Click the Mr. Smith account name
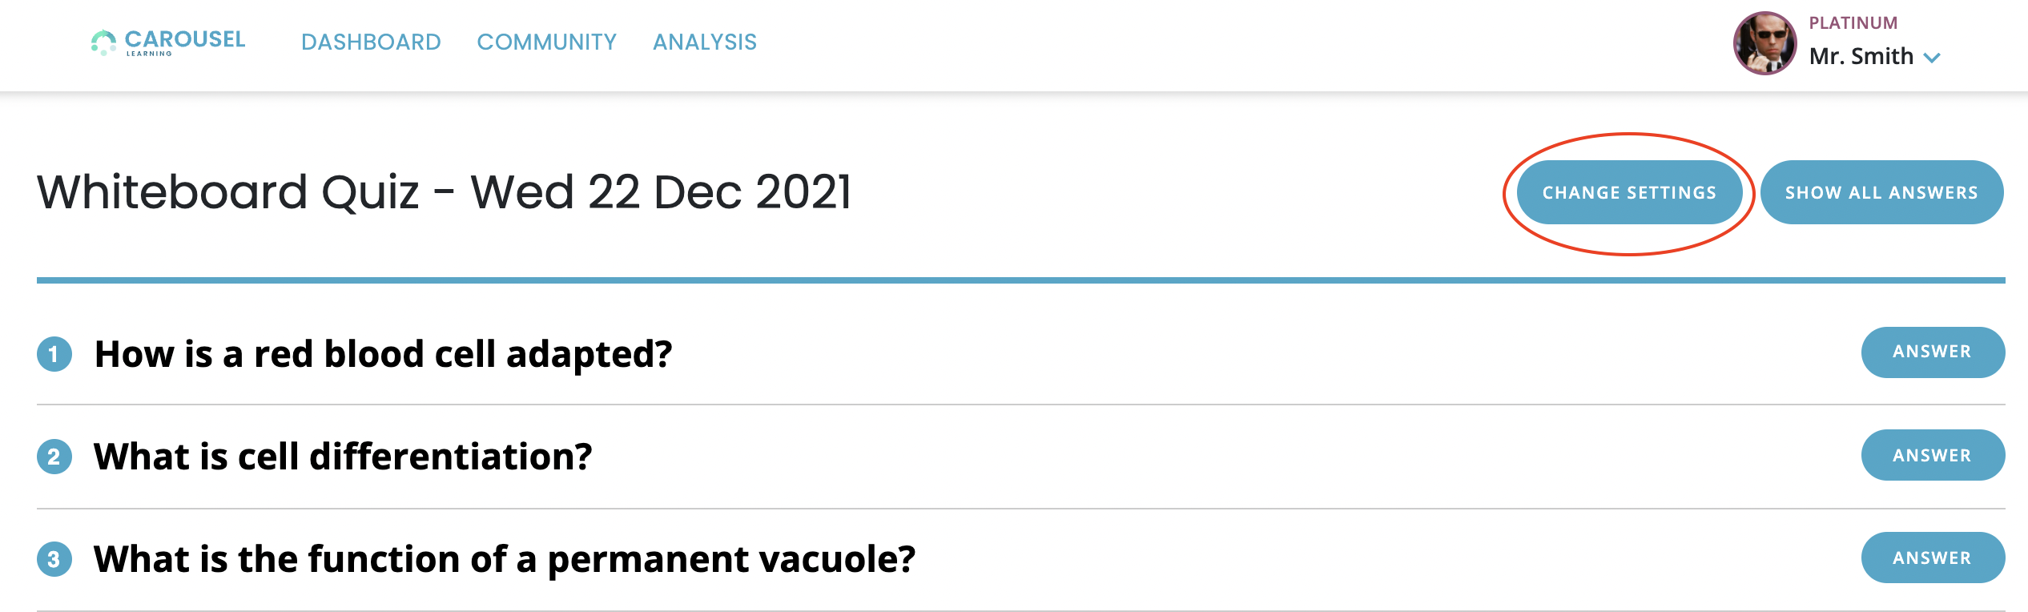This screenshot has height=612, width=2028. (1861, 57)
